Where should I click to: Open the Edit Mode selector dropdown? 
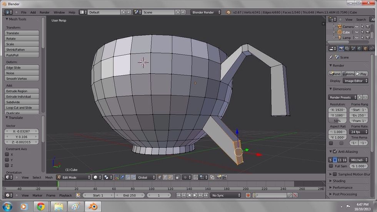[x=73, y=177]
